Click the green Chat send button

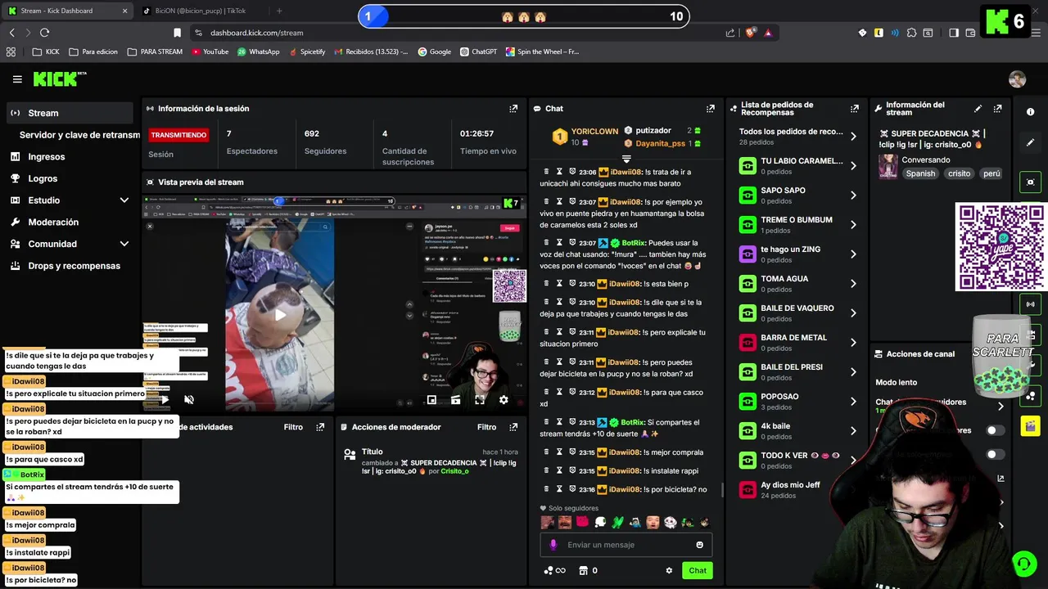pyautogui.click(x=698, y=570)
